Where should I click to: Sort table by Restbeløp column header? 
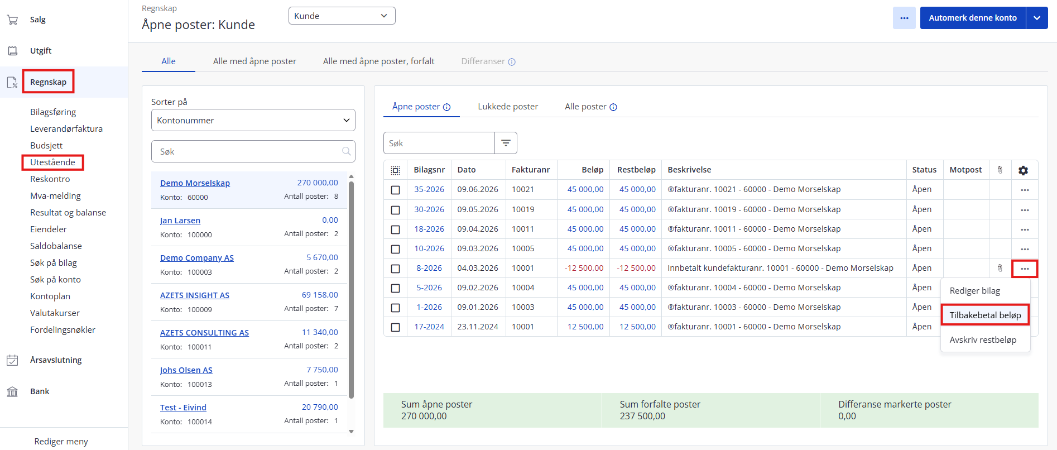click(636, 170)
